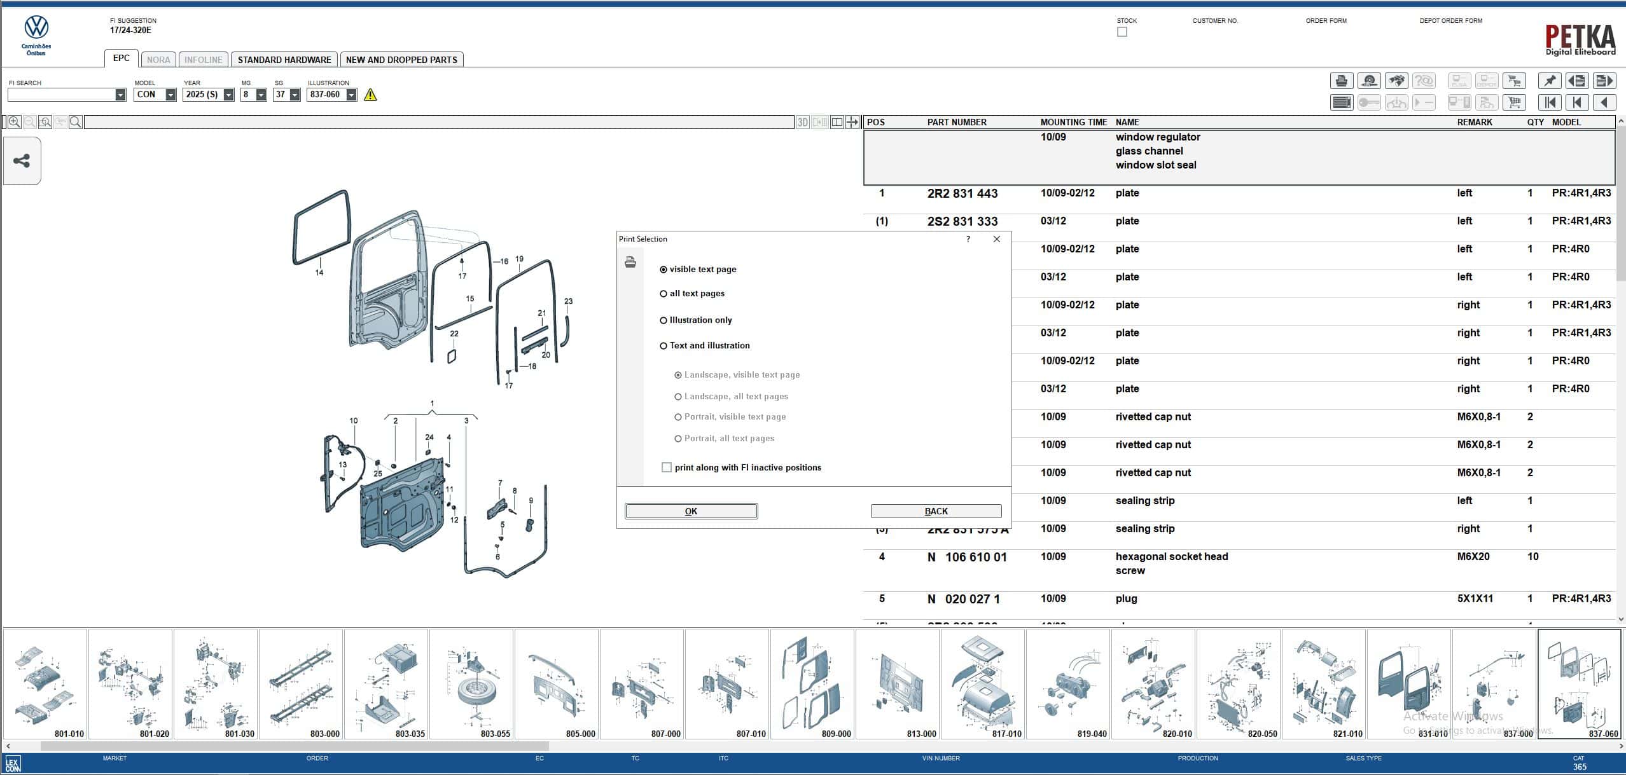The width and height of the screenshot is (1626, 775).
Task: Open the NEW AND DROPPED PARTS tab
Action: pos(401,59)
